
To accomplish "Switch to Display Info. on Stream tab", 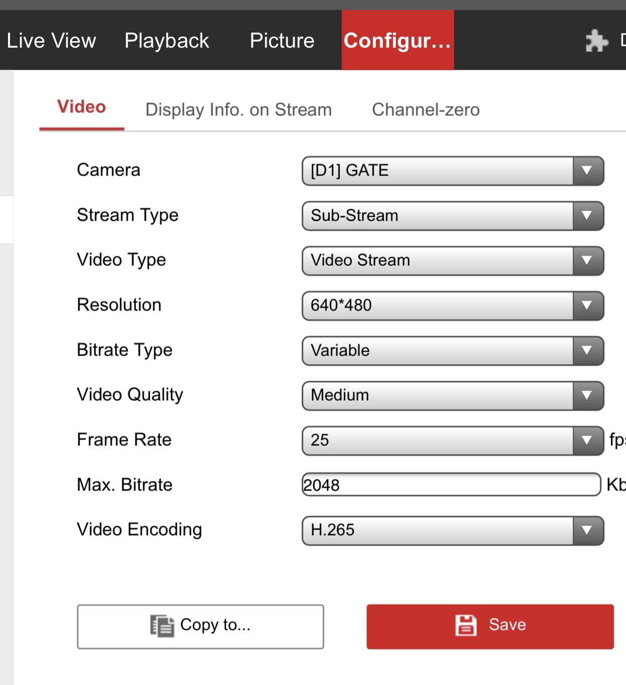I will (x=239, y=110).
